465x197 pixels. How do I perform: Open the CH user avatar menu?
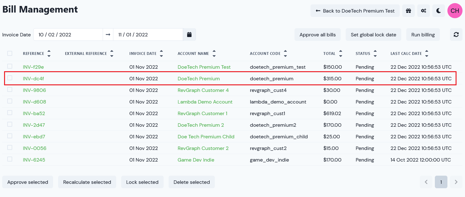455,11
